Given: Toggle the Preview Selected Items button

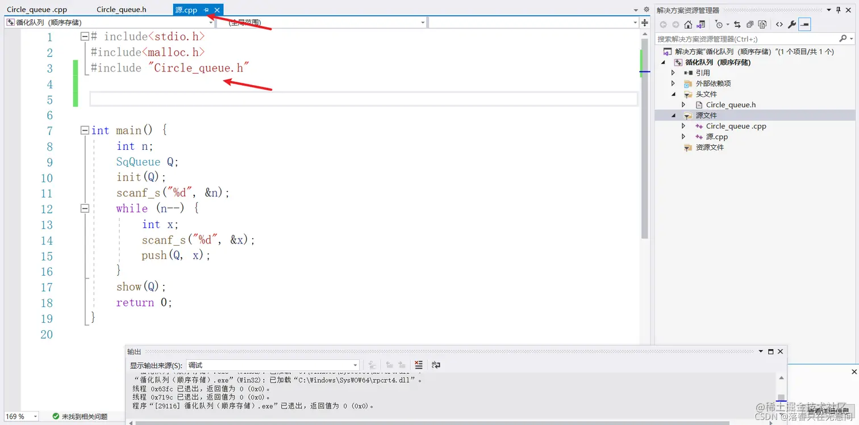Looking at the screenshot, I should point(804,24).
